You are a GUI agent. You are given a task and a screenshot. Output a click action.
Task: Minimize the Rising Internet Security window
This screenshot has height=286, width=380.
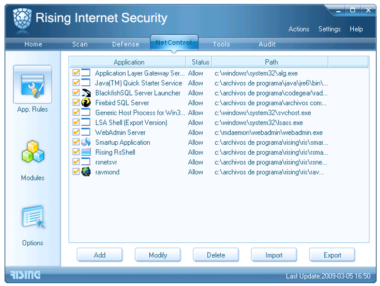pos(339,11)
